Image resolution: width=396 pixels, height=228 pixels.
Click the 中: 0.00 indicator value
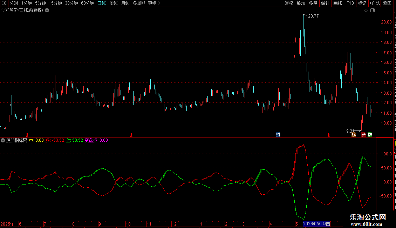tap(36, 140)
